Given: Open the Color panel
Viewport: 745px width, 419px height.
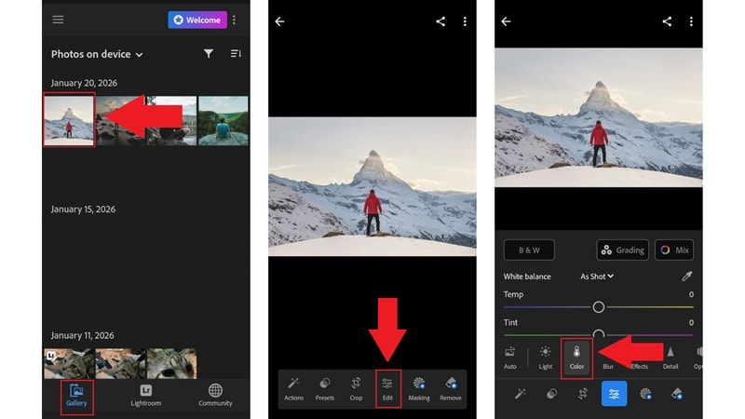Looking at the screenshot, I should tap(576, 358).
